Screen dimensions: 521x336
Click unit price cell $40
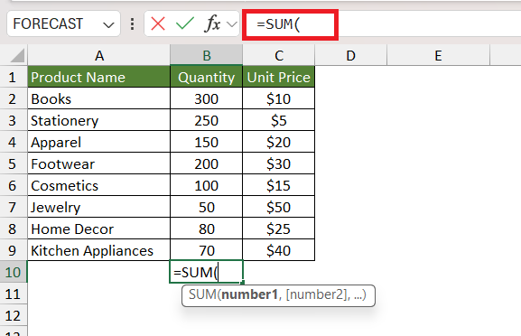pos(279,250)
